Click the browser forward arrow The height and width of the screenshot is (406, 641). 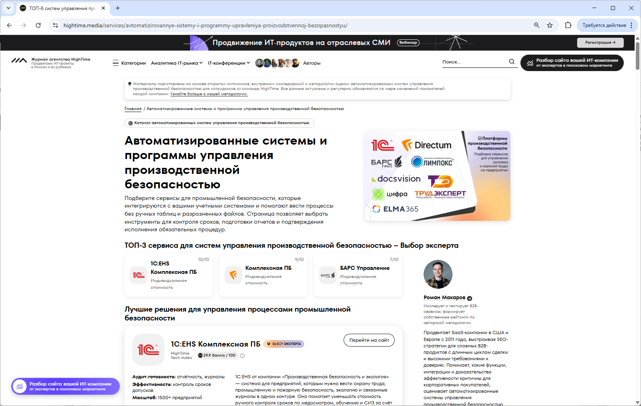24,25
